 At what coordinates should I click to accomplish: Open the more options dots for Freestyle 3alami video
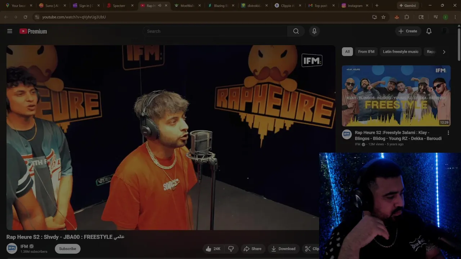(448, 133)
